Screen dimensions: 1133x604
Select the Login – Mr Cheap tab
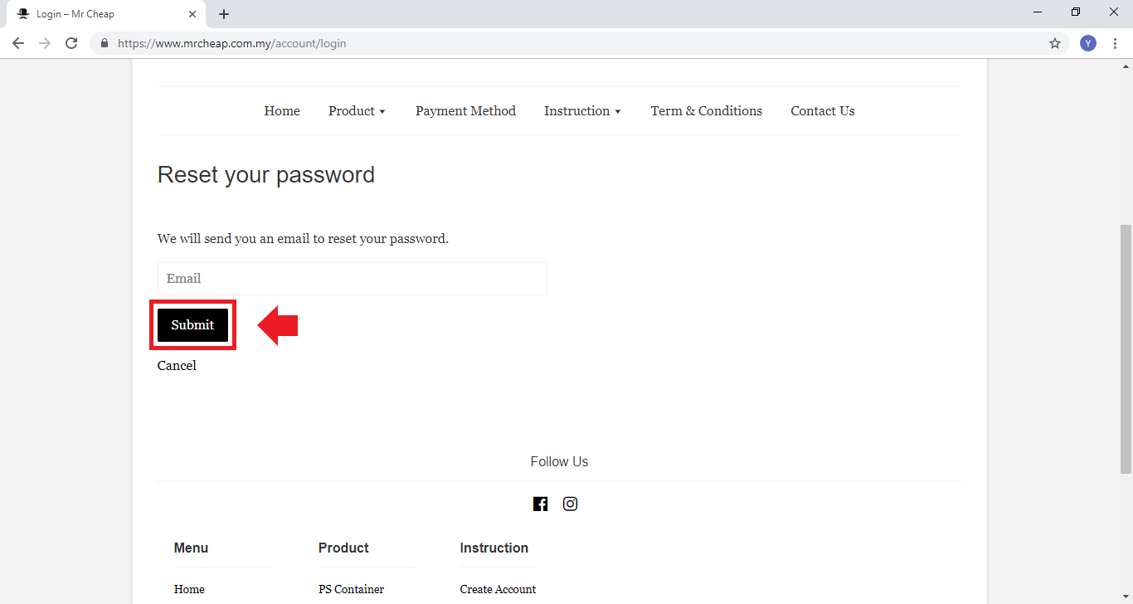pos(105,14)
